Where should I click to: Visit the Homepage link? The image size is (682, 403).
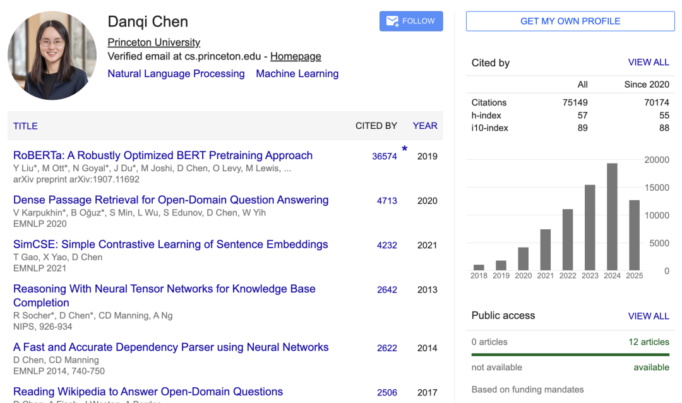tap(296, 57)
